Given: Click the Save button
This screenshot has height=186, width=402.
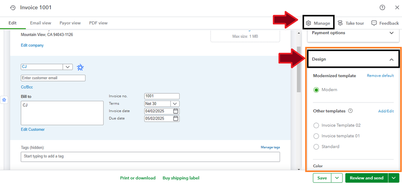Looking at the screenshot, I should [x=322, y=178].
